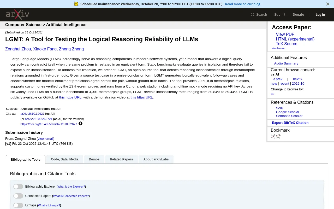Screen dimensions: 334x209
Task: Dismiss the scheduled maintenance banner
Action: click(328, 4)
